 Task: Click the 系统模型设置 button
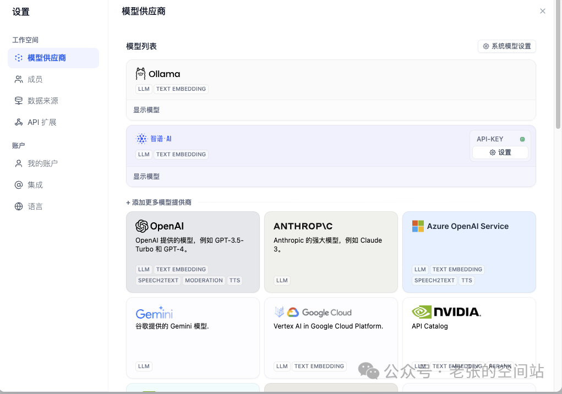(x=506, y=46)
